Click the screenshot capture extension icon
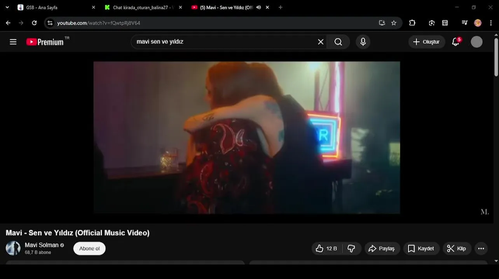 pyautogui.click(x=432, y=23)
